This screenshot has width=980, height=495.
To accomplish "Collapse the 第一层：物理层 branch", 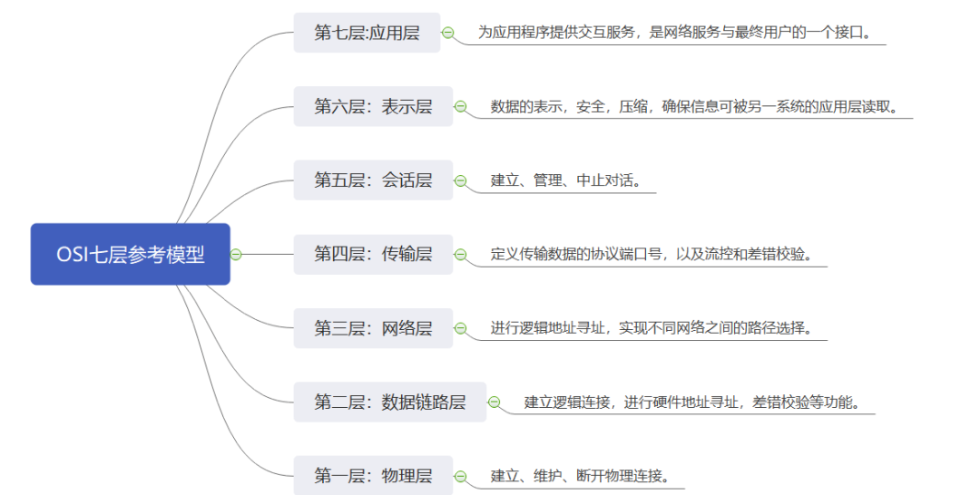I will pos(460,476).
